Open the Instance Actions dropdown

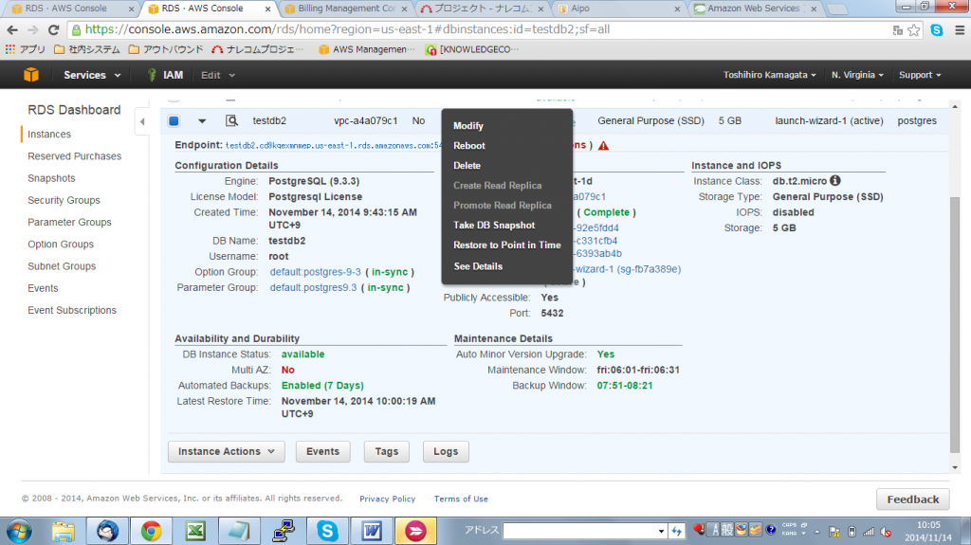click(226, 451)
